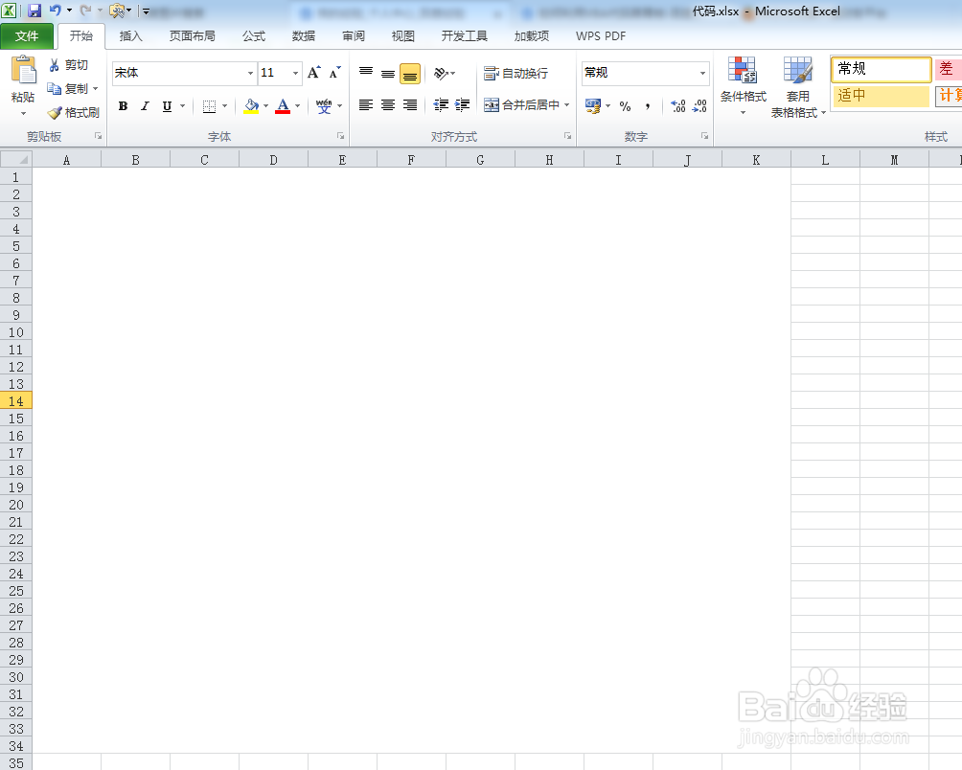Toggle bold formatting
This screenshot has height=770, width=962.
(x=123, y=106)
